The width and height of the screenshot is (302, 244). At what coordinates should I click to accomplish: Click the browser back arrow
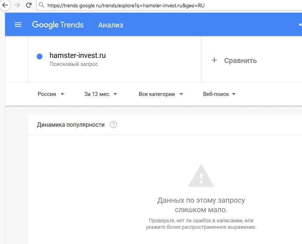point(5,5)
